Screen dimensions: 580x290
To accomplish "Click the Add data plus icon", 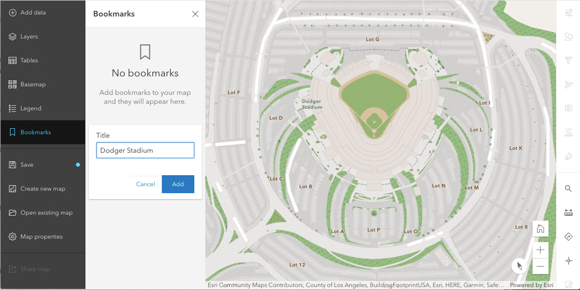I will click(x=12, y=12).
